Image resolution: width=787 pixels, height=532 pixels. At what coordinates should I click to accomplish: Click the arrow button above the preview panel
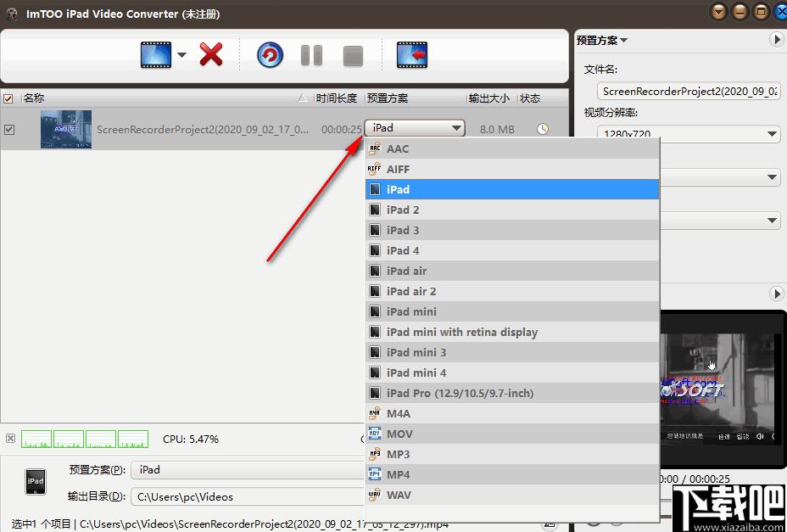(x=776, y=294)
